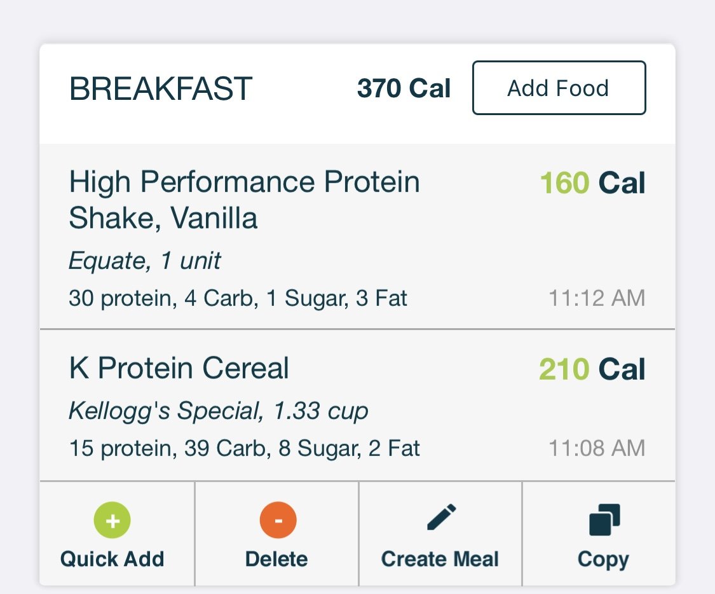The height and width of the screenshot is (594, 715).
Task: Tap the 370 Cal breakfast total
Action: [404, 88]
